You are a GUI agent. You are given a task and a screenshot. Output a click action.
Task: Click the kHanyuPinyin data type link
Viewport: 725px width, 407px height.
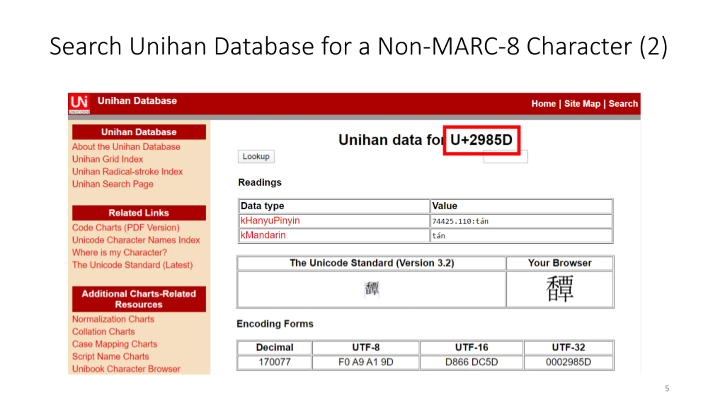pos(270,220)
